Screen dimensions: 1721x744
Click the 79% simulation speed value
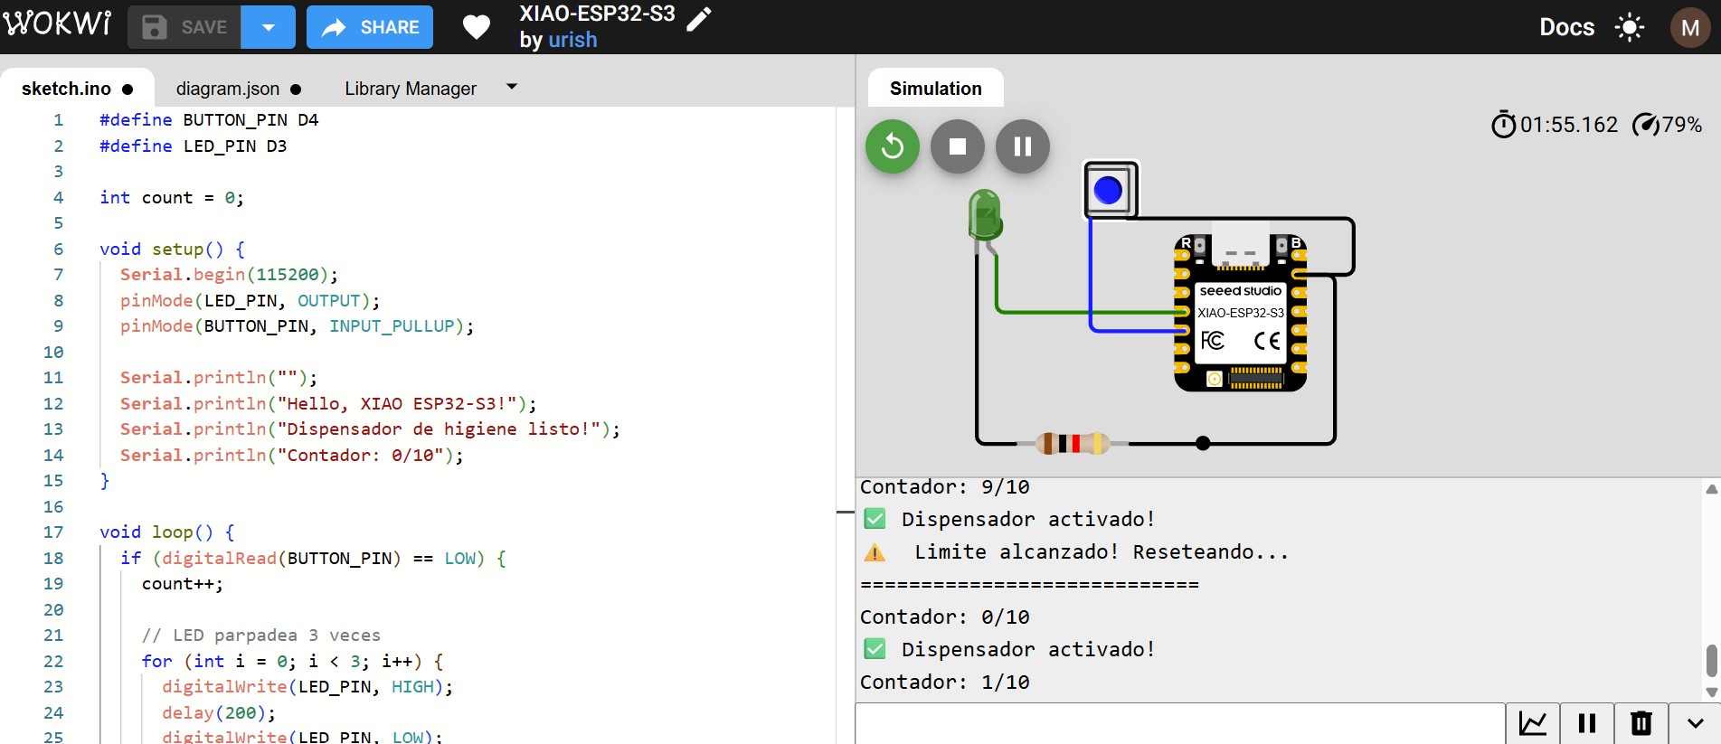pyautogui.click(x=1682, y=125)
